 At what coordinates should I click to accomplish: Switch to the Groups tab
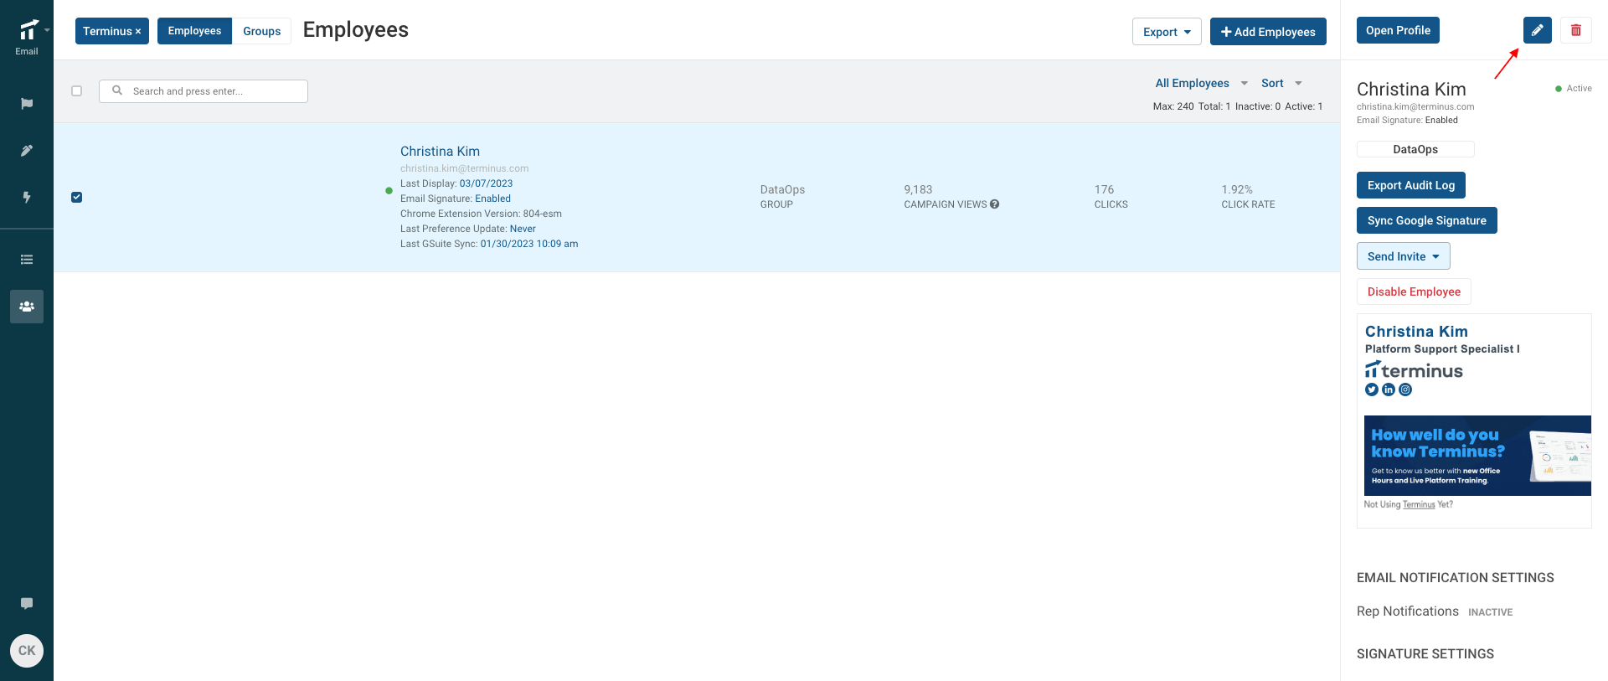click(262, 31)
